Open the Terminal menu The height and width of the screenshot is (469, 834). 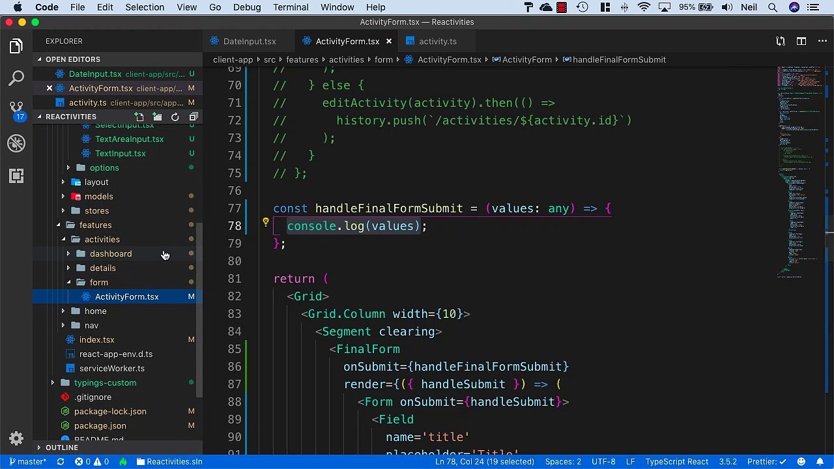(x=291, y=7)
